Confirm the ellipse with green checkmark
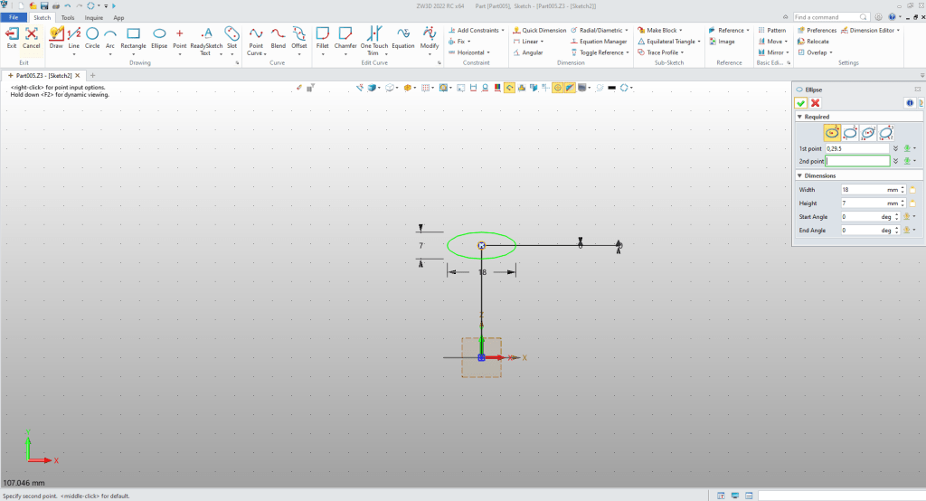This screenshot has height=501, width=926. coord(800,103)
